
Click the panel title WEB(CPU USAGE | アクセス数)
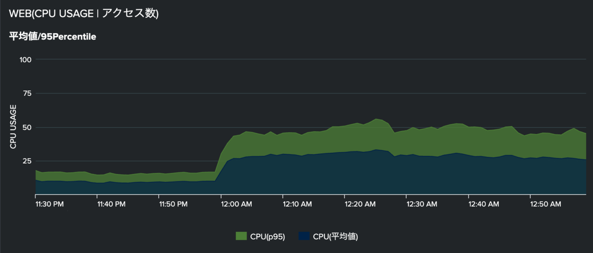tap(84, 14)
